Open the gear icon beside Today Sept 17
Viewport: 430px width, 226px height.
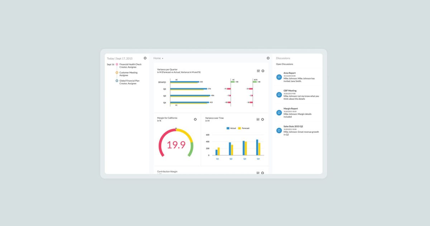coord(145,58)
